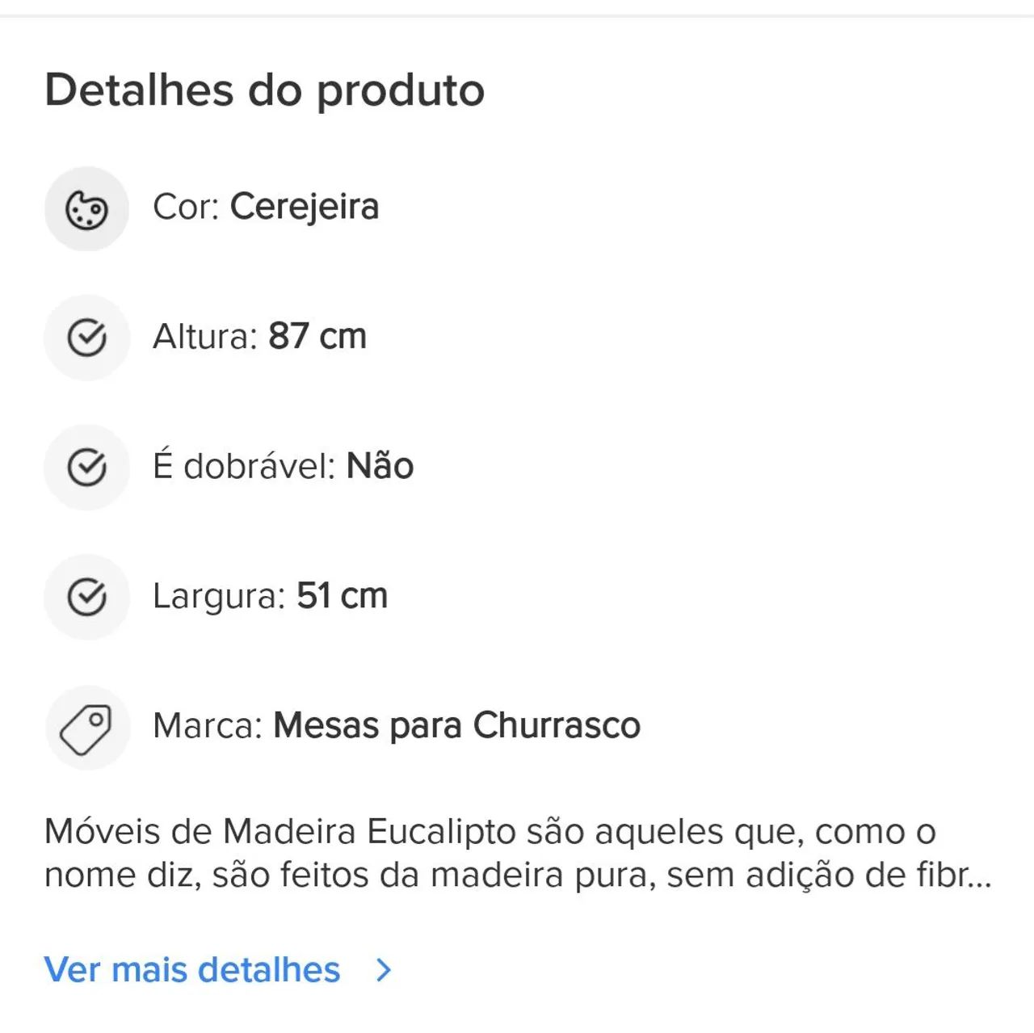Click the Marca label text
The width and height of the screenshot is (1034, 1033).
tap(208, 725)
